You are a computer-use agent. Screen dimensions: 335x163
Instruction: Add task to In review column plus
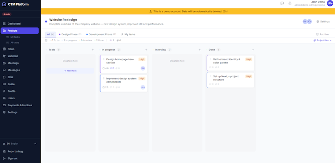[200, 50]
